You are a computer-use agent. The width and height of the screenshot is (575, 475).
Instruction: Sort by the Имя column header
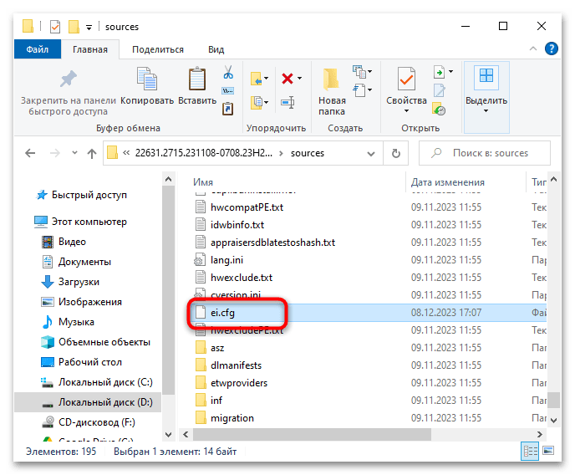(x=203, y=182)
